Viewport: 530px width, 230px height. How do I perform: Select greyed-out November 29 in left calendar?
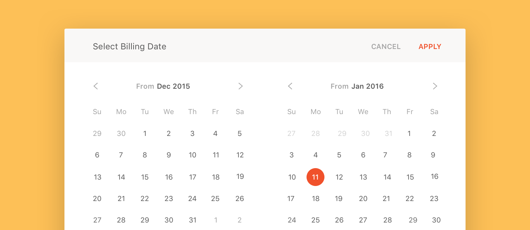pos(97,134)
